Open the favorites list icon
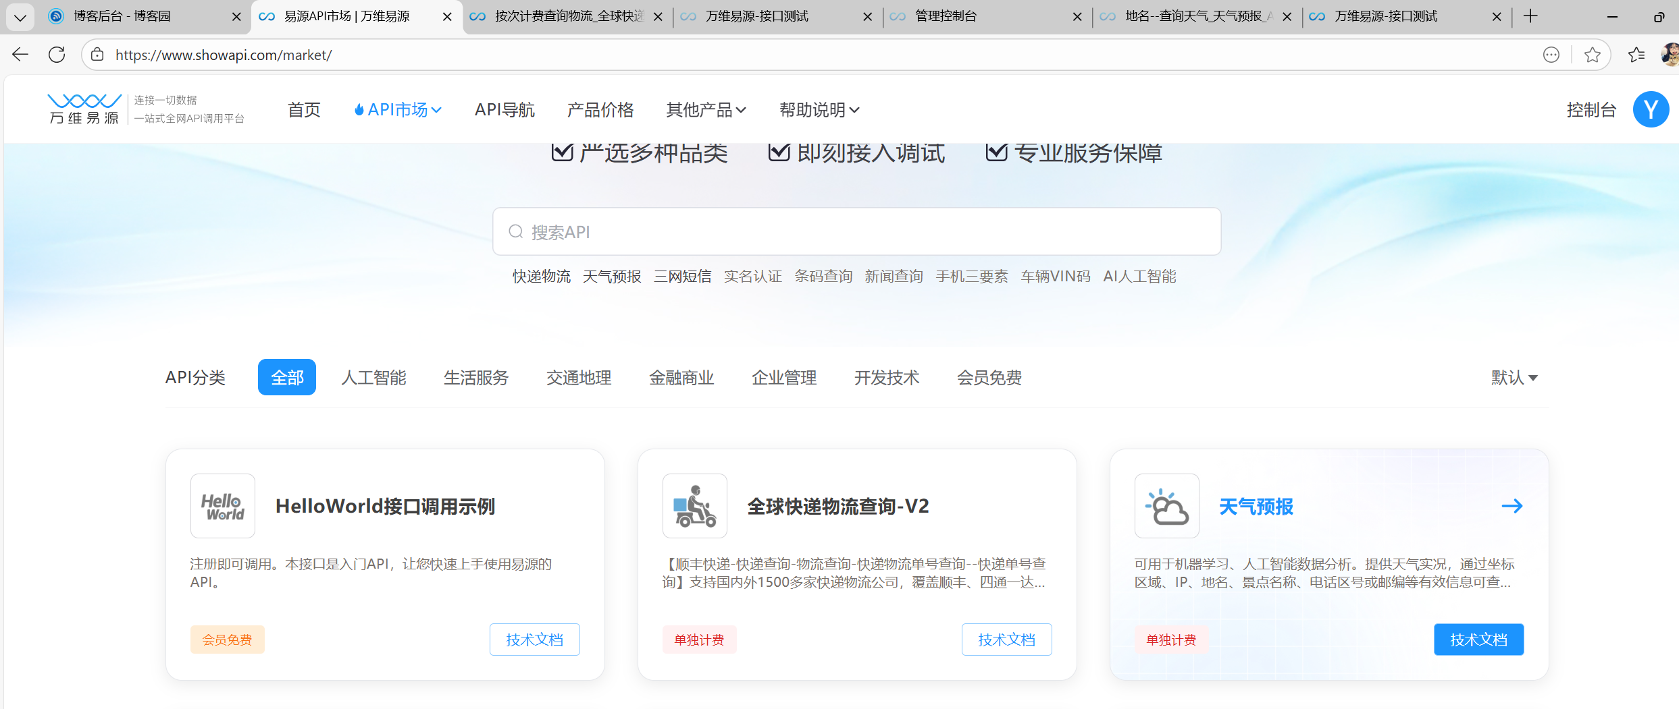 point(1636,55)
